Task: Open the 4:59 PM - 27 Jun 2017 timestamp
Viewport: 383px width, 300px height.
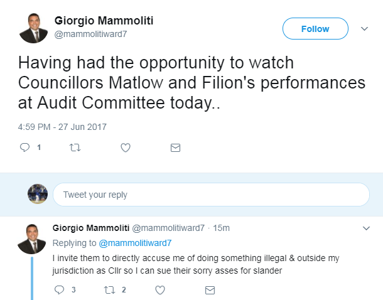Action: click(x=62, y=126)
